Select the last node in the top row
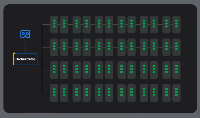Screen dimensions: 200x118 176,24
